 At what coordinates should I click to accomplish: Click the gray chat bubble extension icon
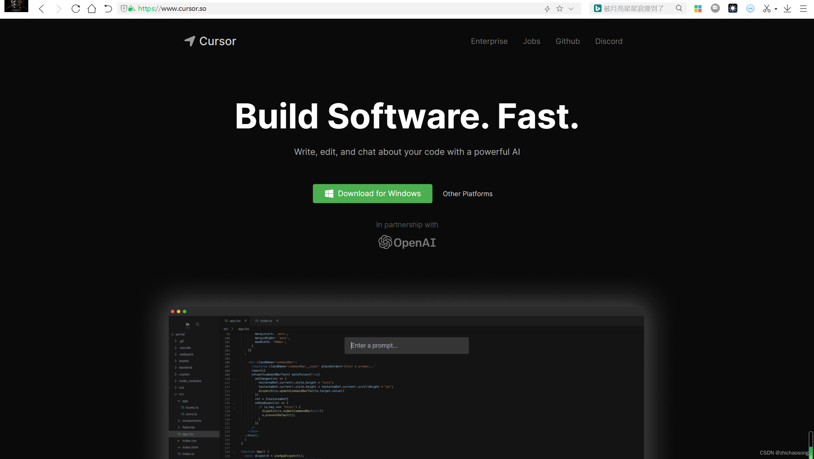tap(715, 8)
